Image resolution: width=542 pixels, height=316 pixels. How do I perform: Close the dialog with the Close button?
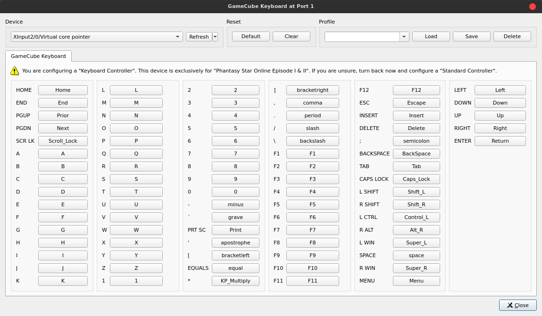(518, 305)
